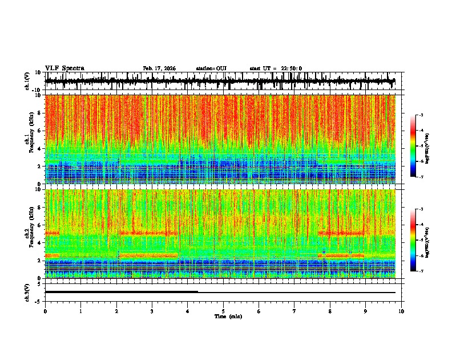The width and height of the screenshot is (452, 349).
Task: Click the "7" tick on the Time axis
Action: [294, 311]
